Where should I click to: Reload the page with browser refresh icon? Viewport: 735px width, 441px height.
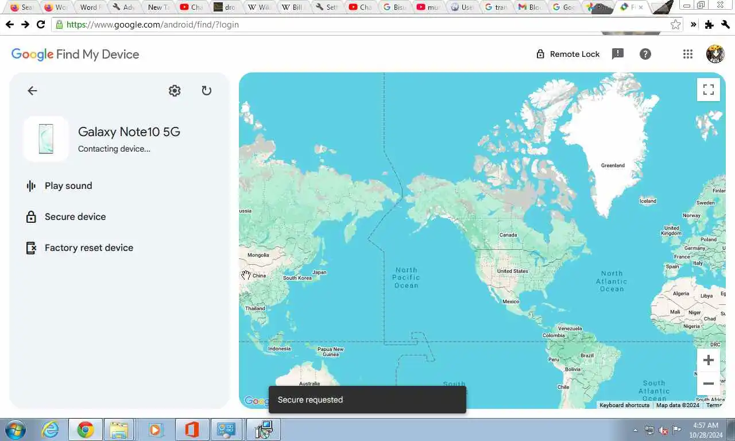40,25
